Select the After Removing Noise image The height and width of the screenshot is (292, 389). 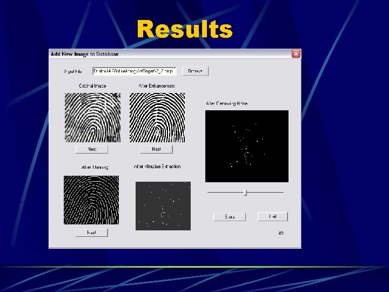click(247, 146)
